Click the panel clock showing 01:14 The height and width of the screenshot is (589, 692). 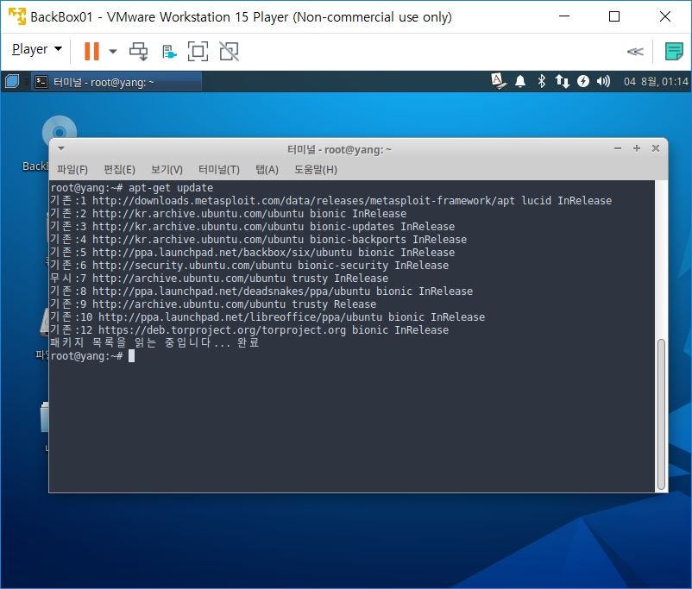[x=656, y=82]
